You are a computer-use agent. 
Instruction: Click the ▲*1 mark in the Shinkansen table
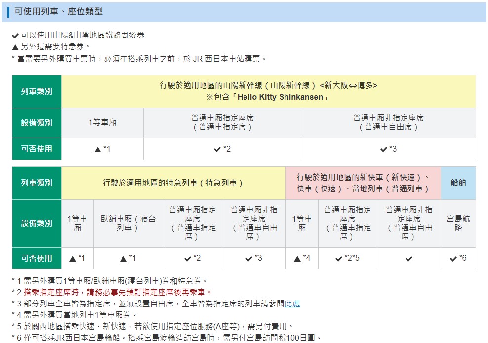(102, 149)
